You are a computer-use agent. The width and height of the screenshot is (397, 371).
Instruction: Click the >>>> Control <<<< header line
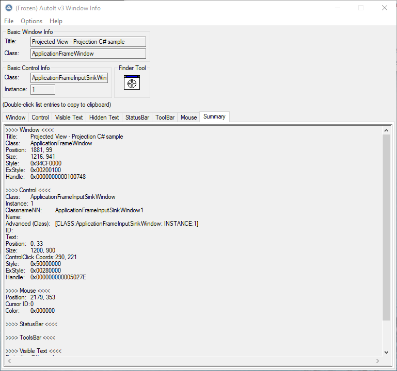click(28, 190)
